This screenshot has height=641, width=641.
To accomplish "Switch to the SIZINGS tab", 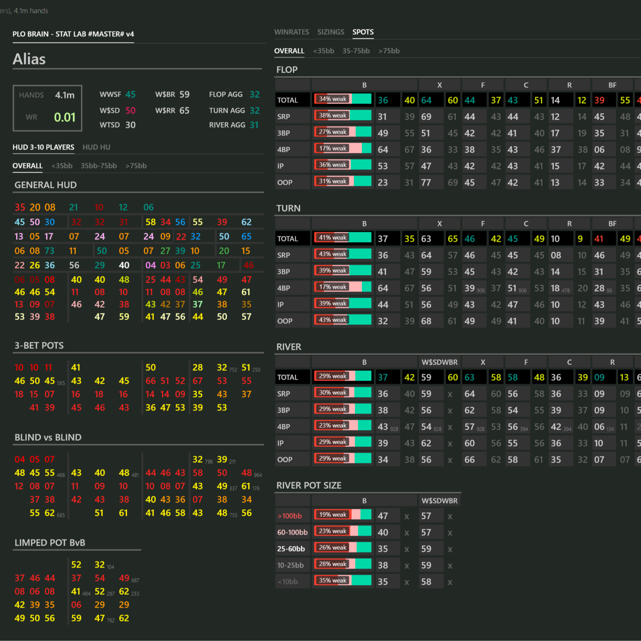I will [331, 32].
